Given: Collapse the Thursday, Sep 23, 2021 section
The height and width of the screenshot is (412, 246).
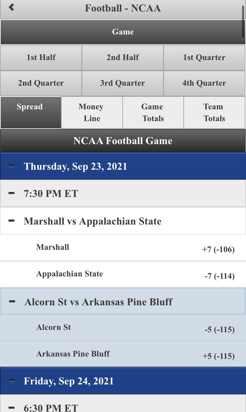Looking at the screenshot, I should [x=12, y=166].
